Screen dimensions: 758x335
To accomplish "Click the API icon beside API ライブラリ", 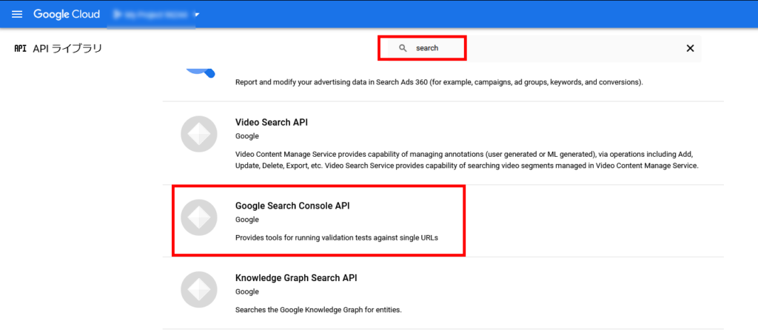I will (x=20, y=48).
